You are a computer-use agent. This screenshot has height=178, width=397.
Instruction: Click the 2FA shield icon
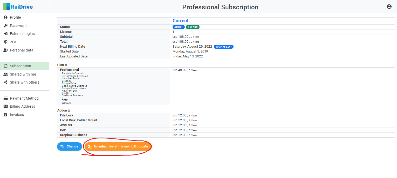pyautogui.click(x=6, y=42)
